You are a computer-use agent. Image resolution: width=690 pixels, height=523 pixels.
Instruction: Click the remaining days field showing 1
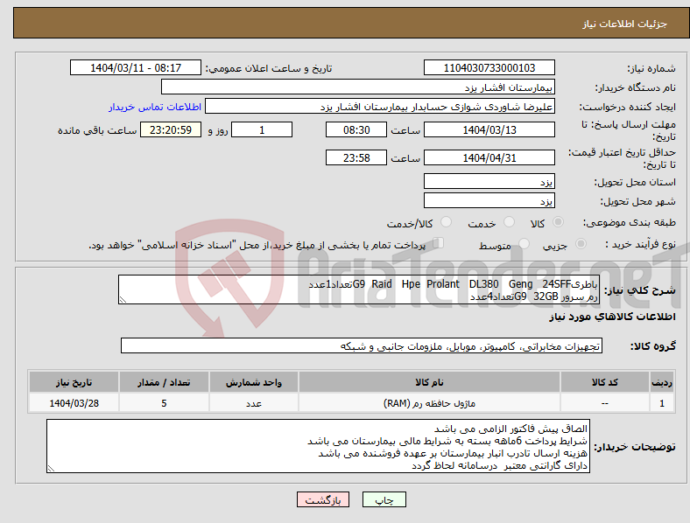[x=262, y=129]
